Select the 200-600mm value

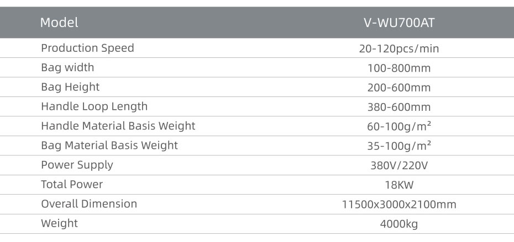pyautogui.click(x=399, y=88)
